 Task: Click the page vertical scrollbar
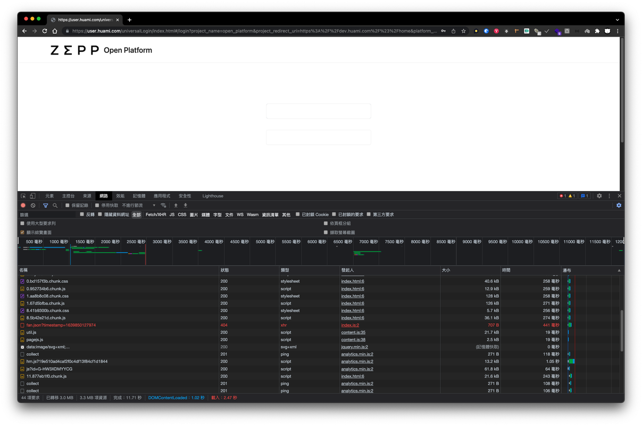click(622, 91)
